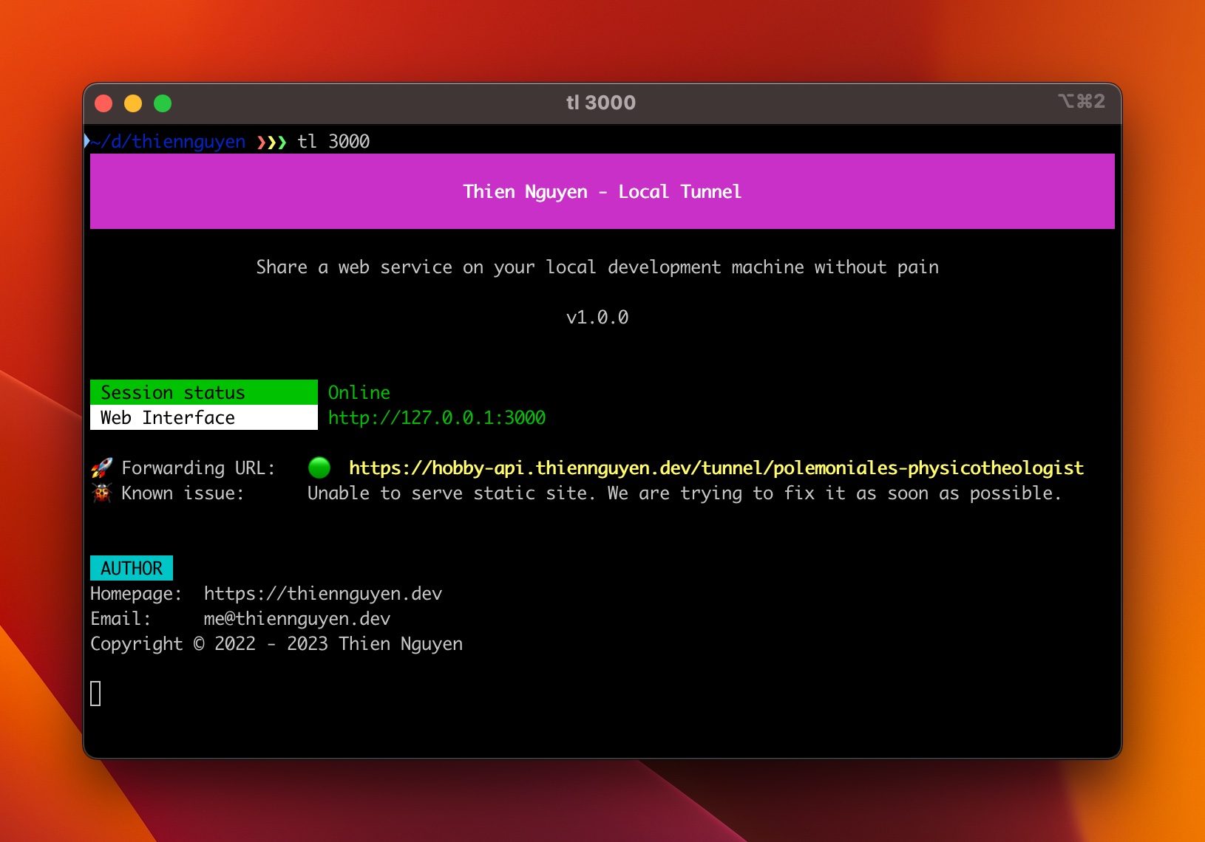
Task: Click the ~/d/thiennguyen path in the prompt
Action: pos(169,142)
